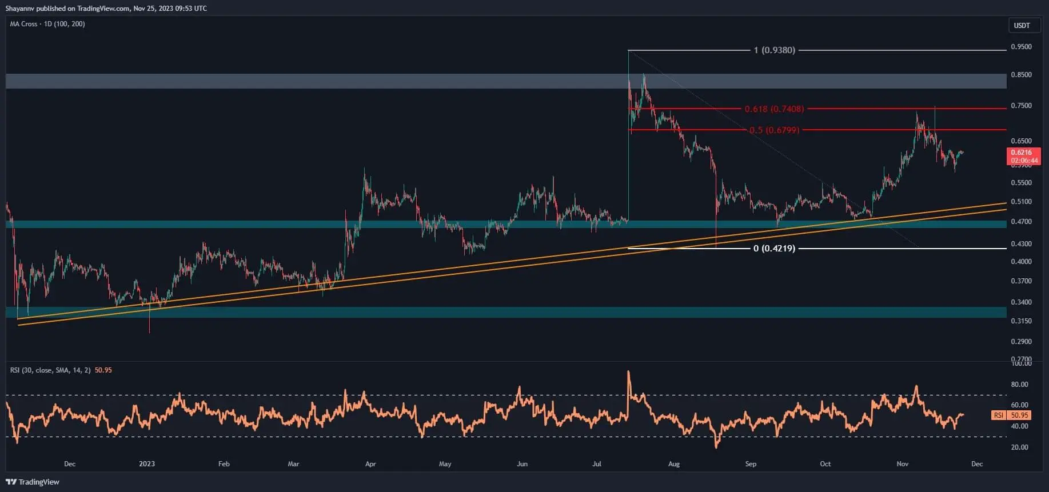The height and width of the screenshot is (492, 1049).
Task: Click the Feb label on time axis
Action: [224, 464]
